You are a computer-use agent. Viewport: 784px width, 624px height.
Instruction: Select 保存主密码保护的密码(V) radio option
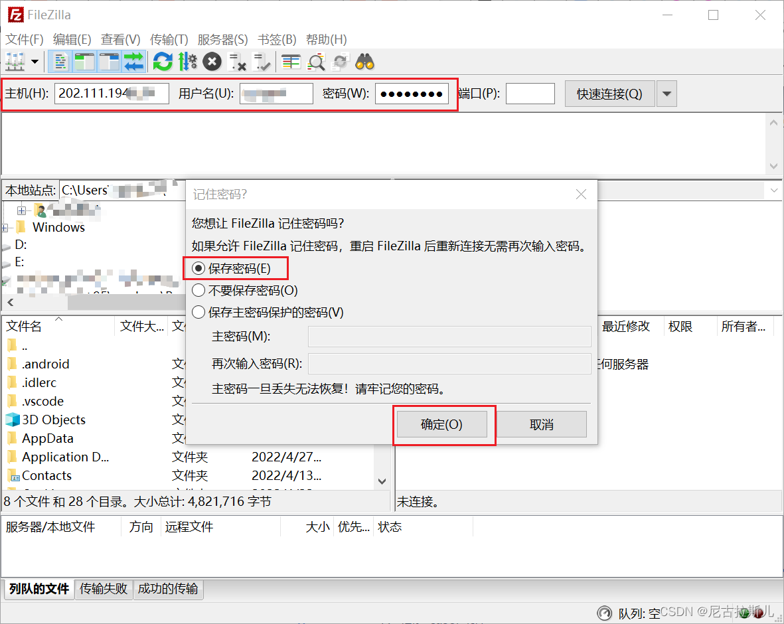[x=198, y=312]
